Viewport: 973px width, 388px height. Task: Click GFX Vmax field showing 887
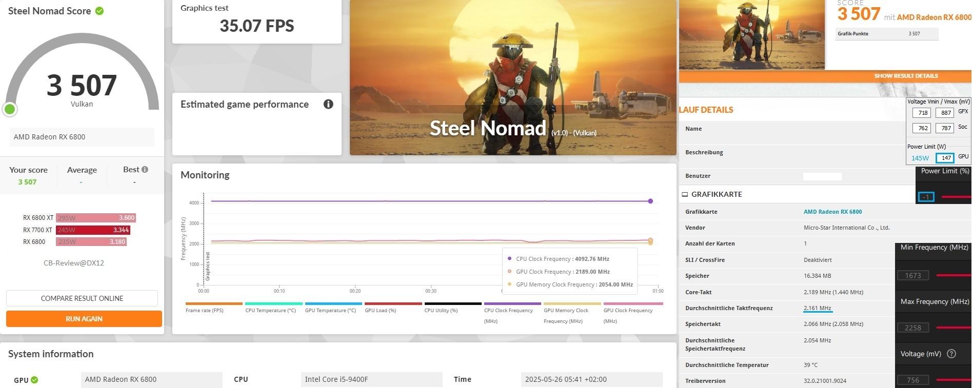point(946,113)
